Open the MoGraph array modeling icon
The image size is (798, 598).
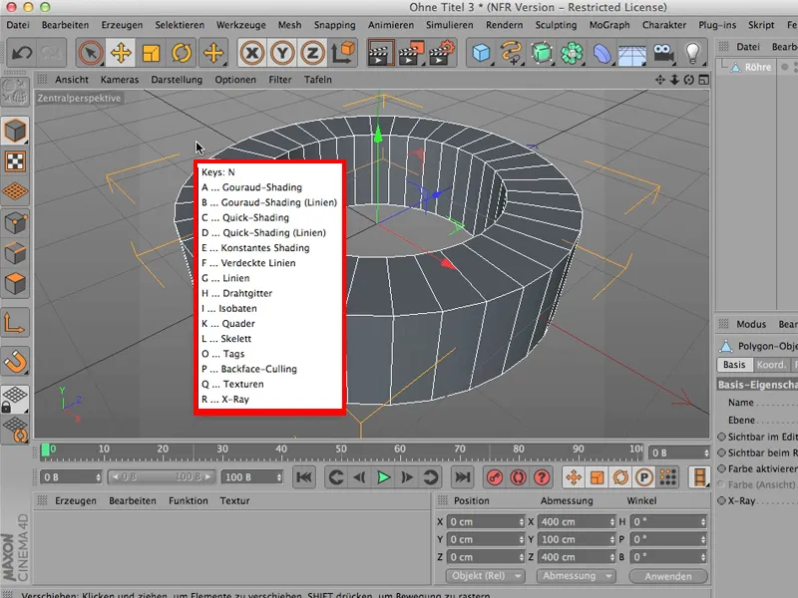click(572, 53)
